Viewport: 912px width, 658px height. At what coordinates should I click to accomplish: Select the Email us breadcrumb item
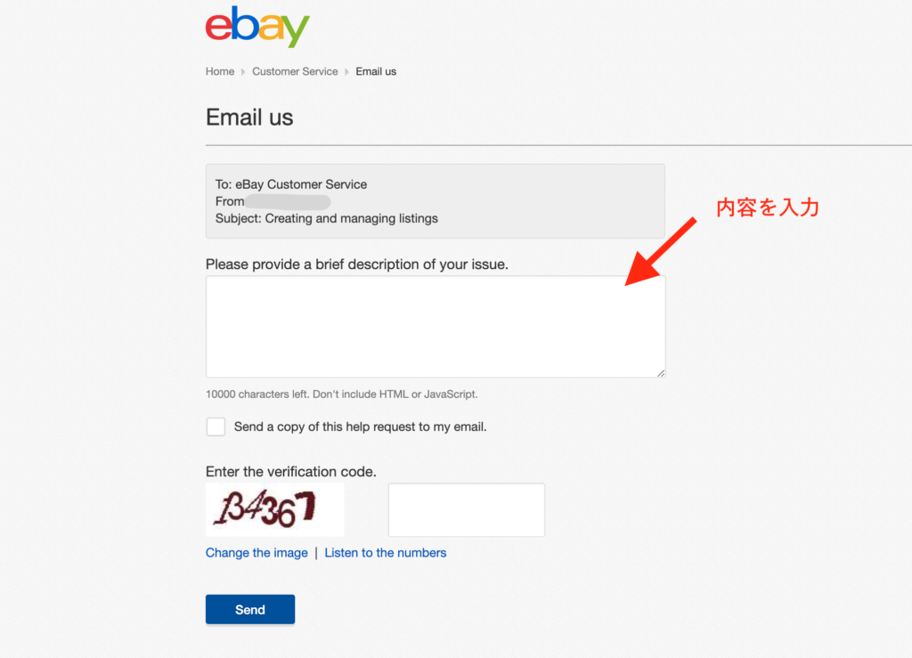(376, 71)
